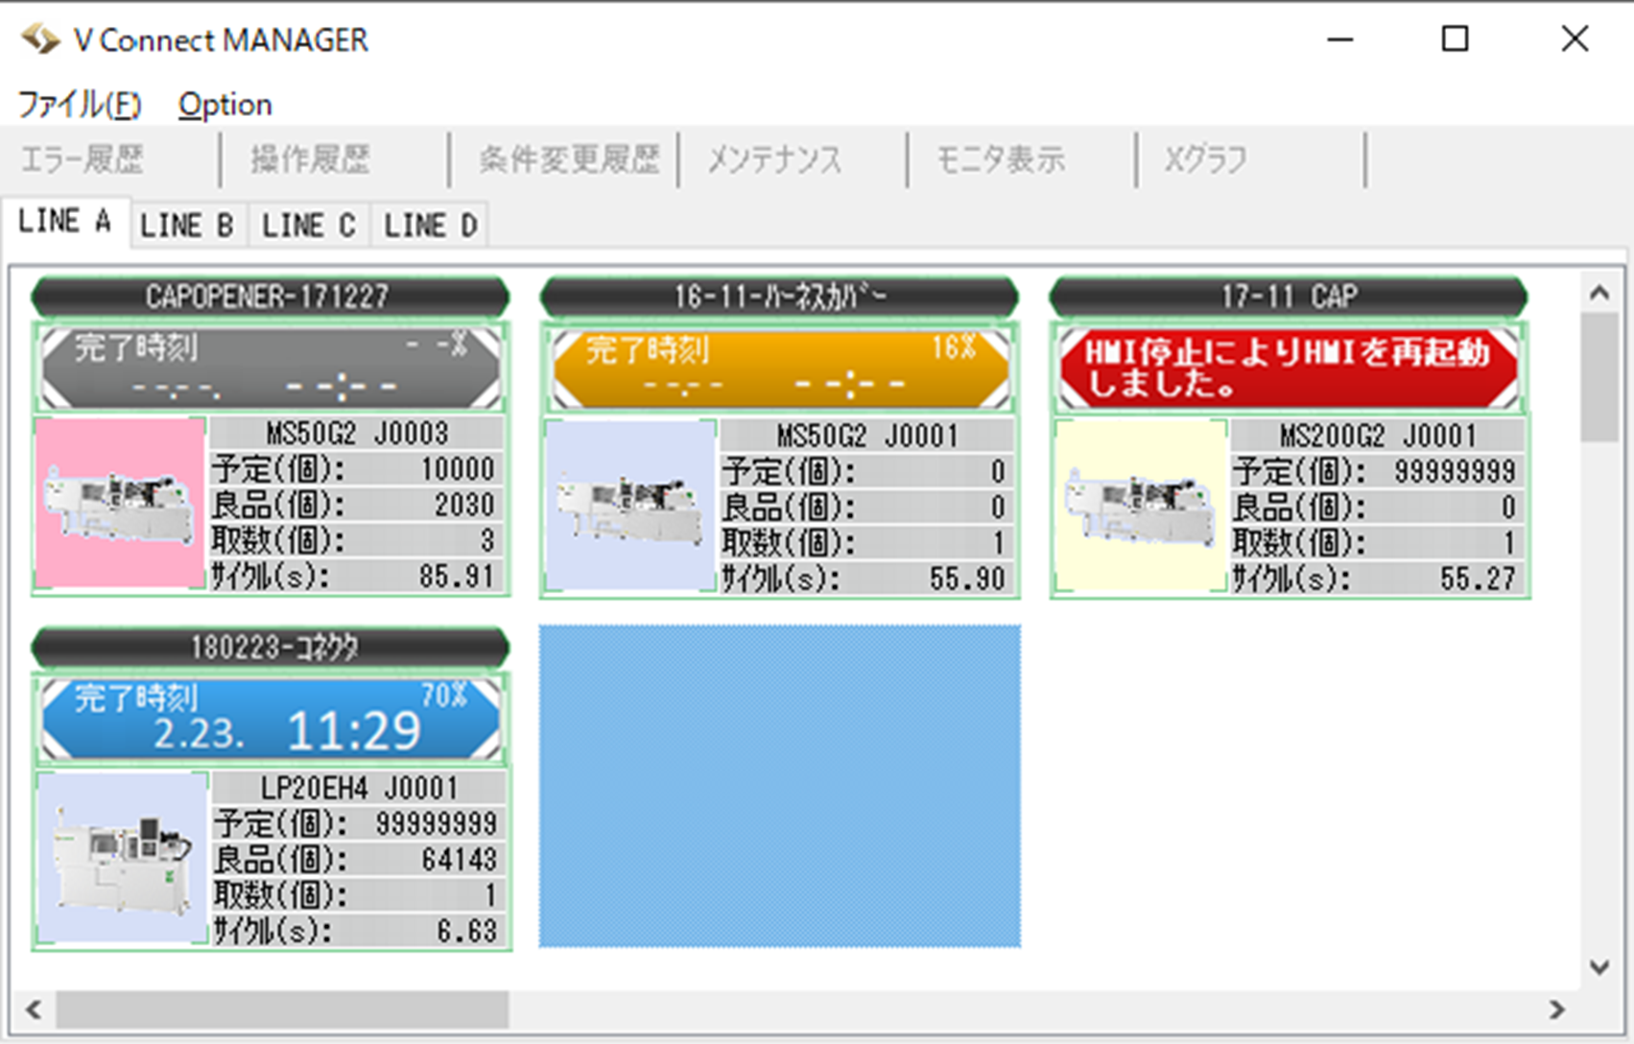Click the MS50G2 J0001 machine thumbnail
The image size is (1634, 1044).
630,506
